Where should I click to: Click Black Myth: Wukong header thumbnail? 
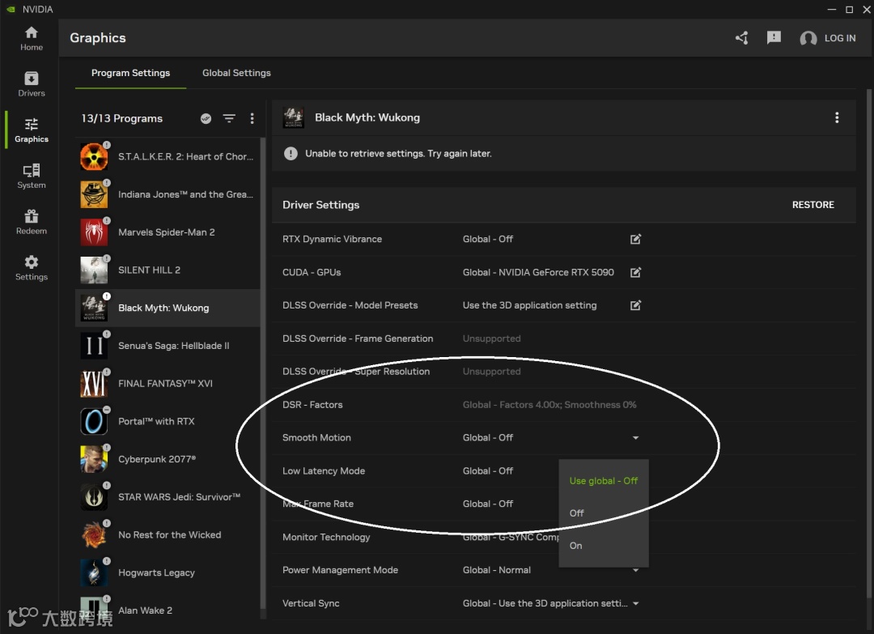[x=293, y=117]
